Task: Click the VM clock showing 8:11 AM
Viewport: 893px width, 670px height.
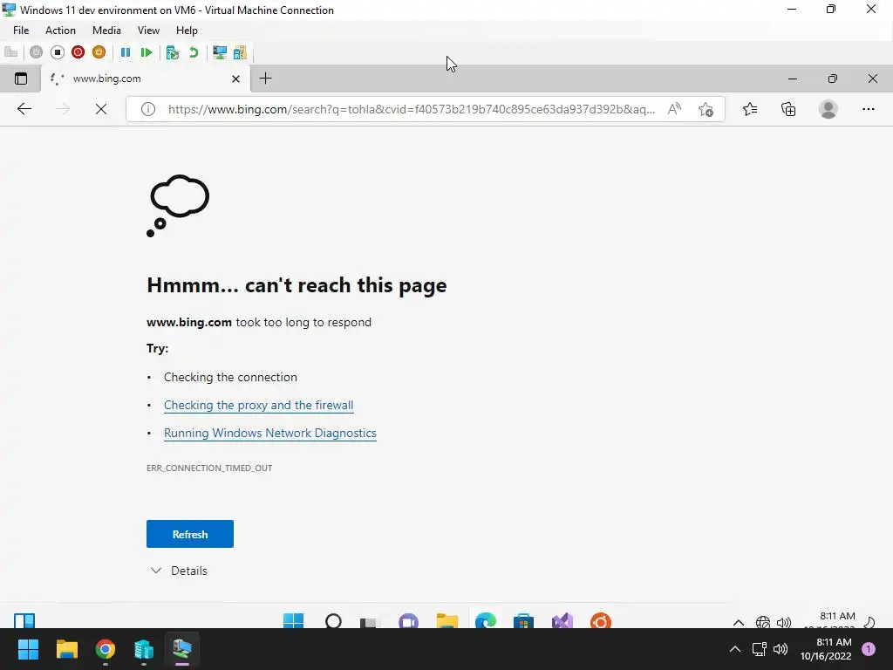Action: [836, 617]
